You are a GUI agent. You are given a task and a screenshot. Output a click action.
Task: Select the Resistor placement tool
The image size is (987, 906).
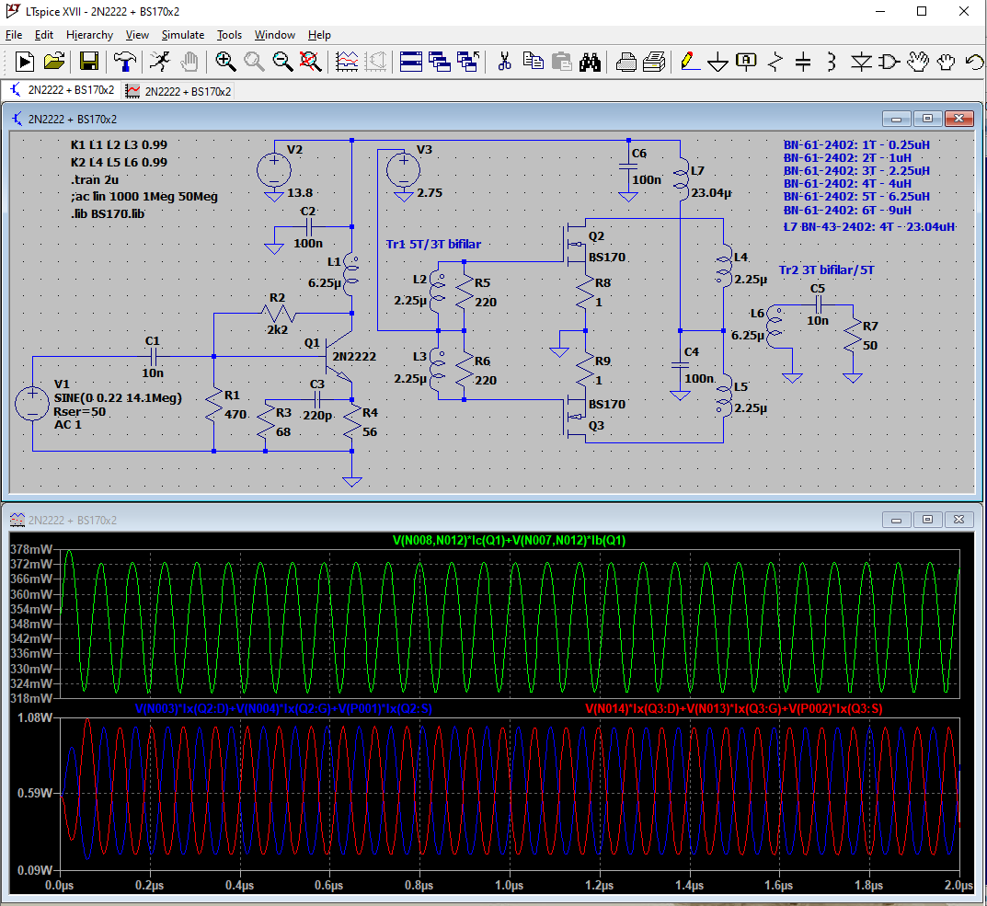click(x=775, y=62)
